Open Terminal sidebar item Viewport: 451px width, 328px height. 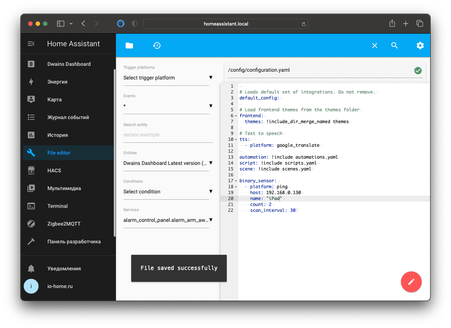point(57,206)
